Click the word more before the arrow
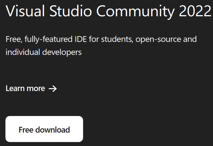This screenshot has width=213, height=146. (x=36, y=89)
